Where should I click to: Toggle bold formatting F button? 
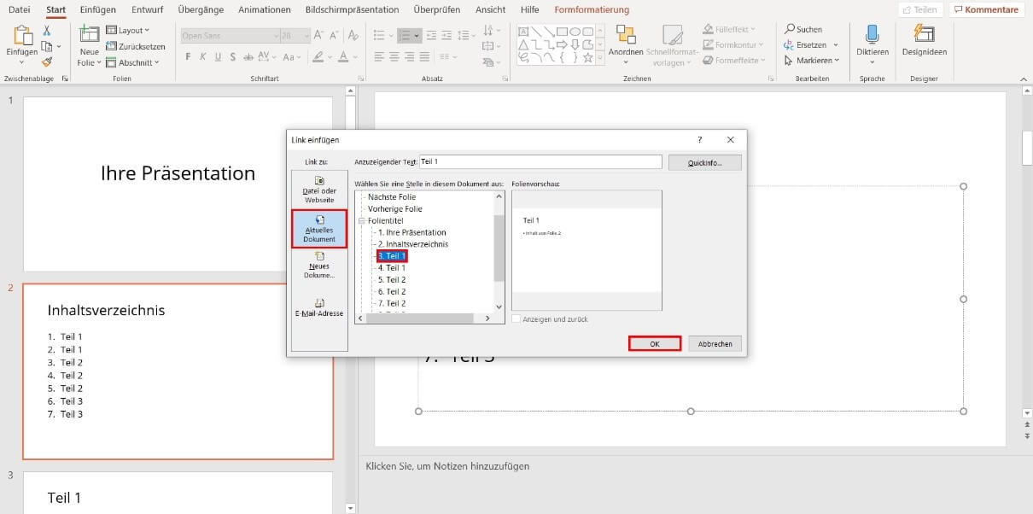point(188,57)
